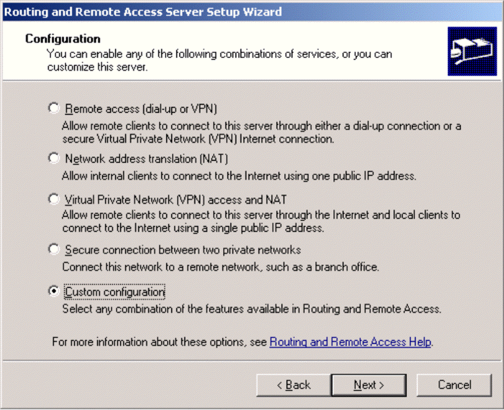Image resolution: width=504 pixels, height=410 pixels.
Task: Click the wizard title bar
Action: pyautogui.click(x=252, y=12)
